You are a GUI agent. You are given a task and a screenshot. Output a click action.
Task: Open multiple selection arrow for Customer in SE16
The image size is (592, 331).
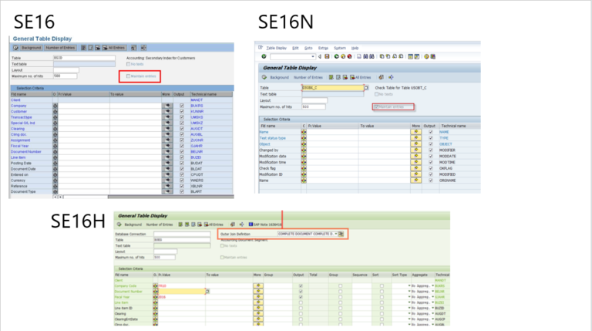click(x=167, y=111)
